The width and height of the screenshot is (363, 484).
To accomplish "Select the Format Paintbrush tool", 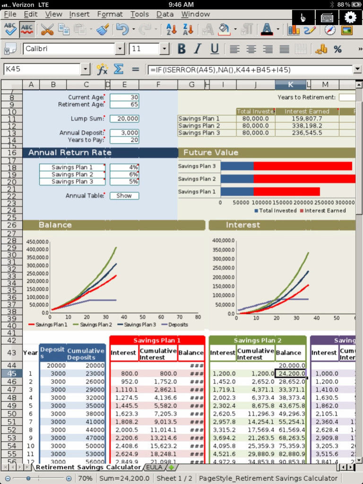I will click(x=102, y=30).
